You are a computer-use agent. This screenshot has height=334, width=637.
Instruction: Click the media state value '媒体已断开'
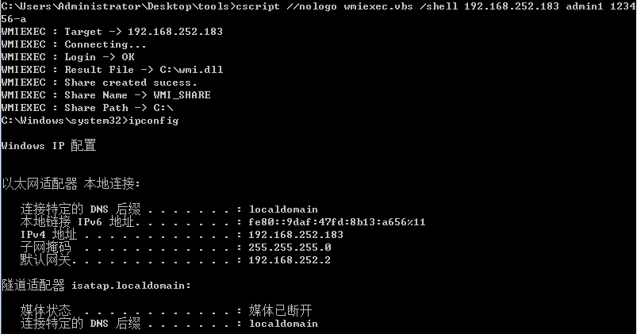pyautogui.click(x=280, y=310)
